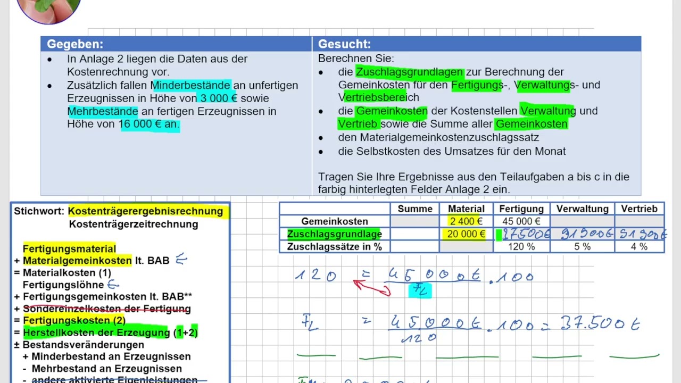Click the yellow table cell "20 000 €"
The height and width of the screenshot is (383, 681).
(x=466, y=234)
